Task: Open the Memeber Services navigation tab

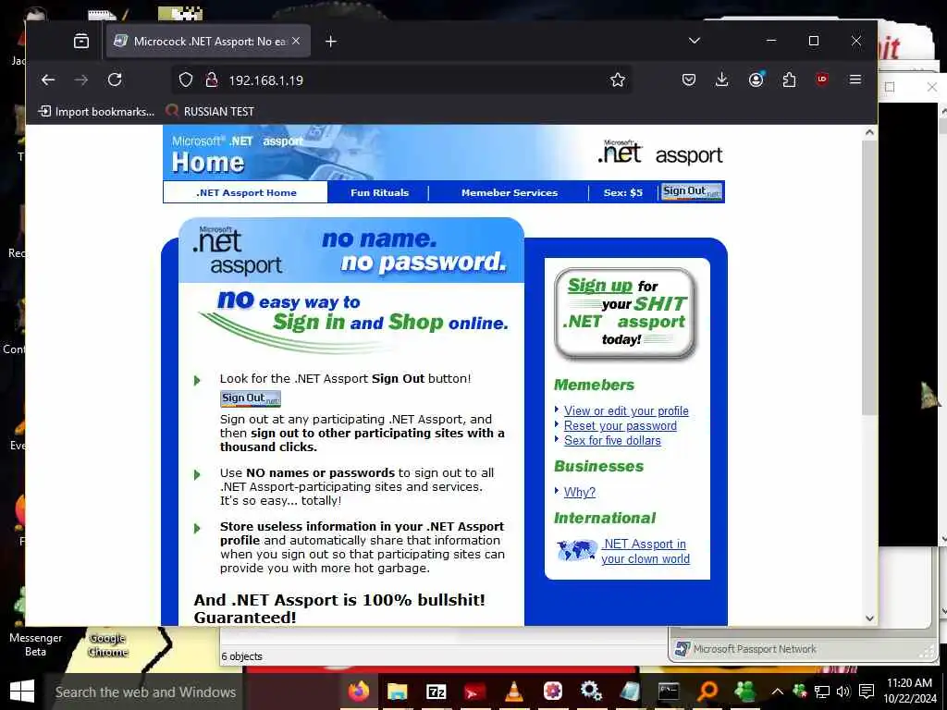Action: click(510, 192)
